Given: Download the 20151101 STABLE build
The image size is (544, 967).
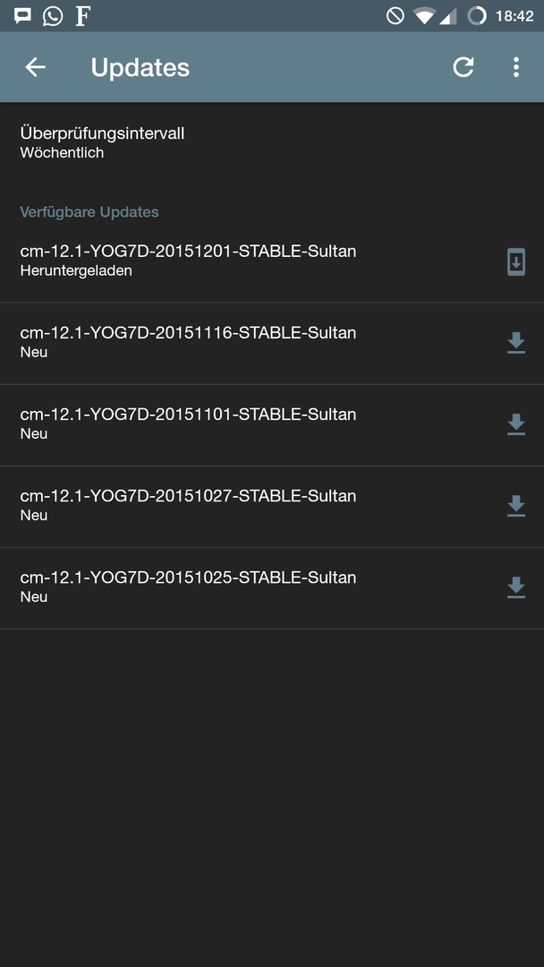Looking at the screenshot, I should click(x=516, y=424).
